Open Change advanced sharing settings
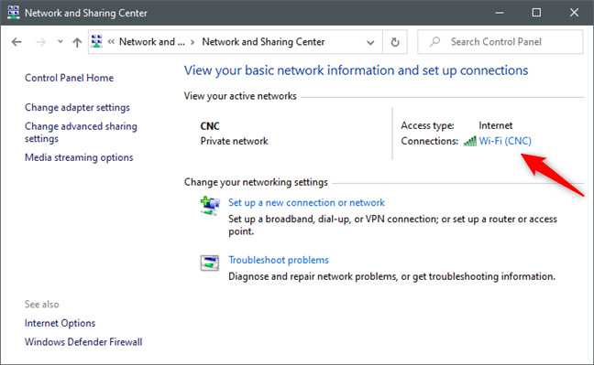Viewport: 594px width, 365px height. click(81, 133)
